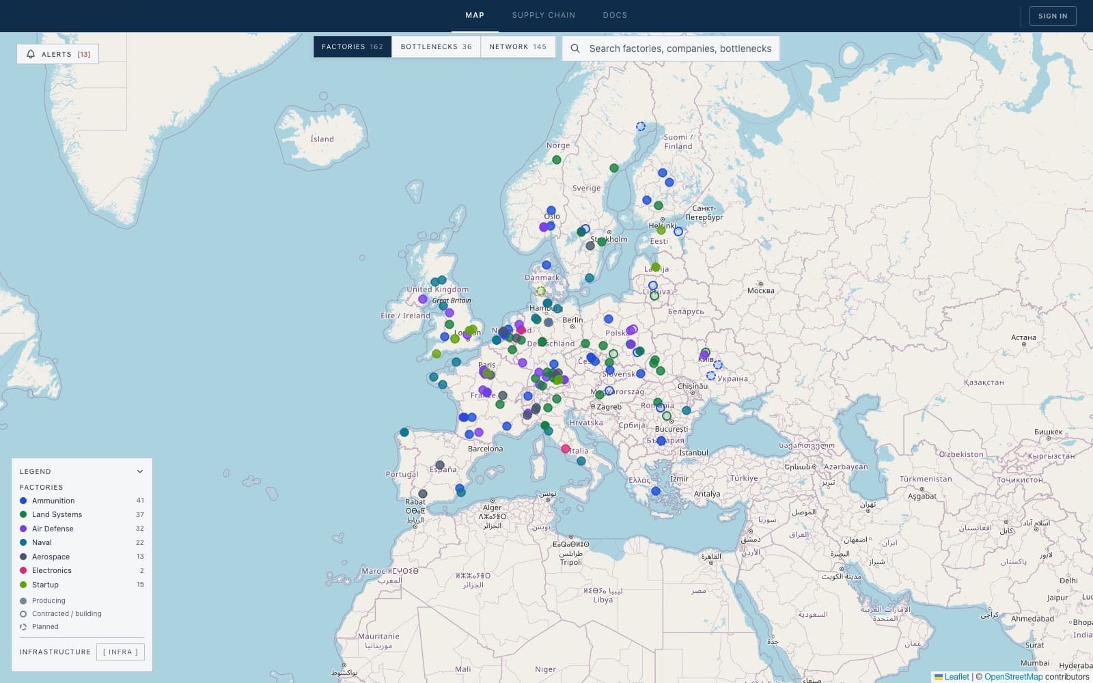1093x683 pixels.
Task: Switch to the Network 145 view
Action: point(518,47)
